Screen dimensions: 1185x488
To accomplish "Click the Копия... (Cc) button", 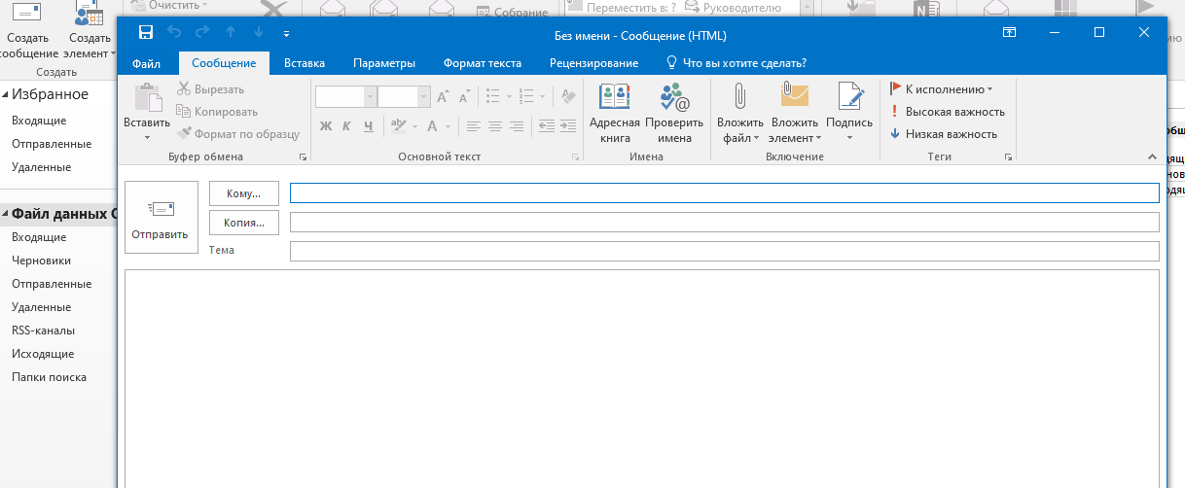I will (x=243, y=223).
